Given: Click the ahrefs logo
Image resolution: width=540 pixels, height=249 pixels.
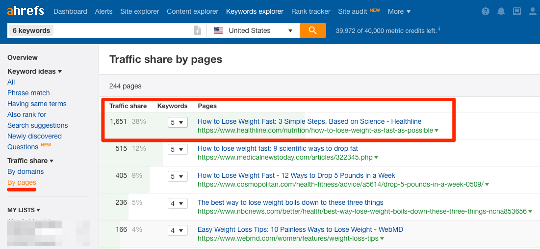Looking at the screenshot, I should click(26, 11).
